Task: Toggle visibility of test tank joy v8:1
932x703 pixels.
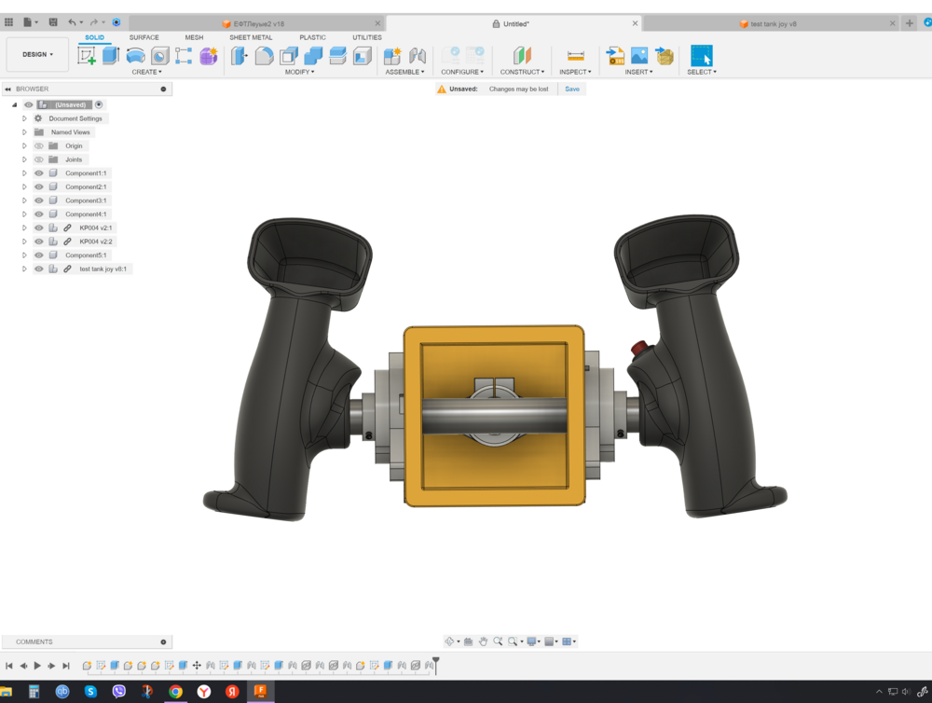Action: (x=38, y=269)
